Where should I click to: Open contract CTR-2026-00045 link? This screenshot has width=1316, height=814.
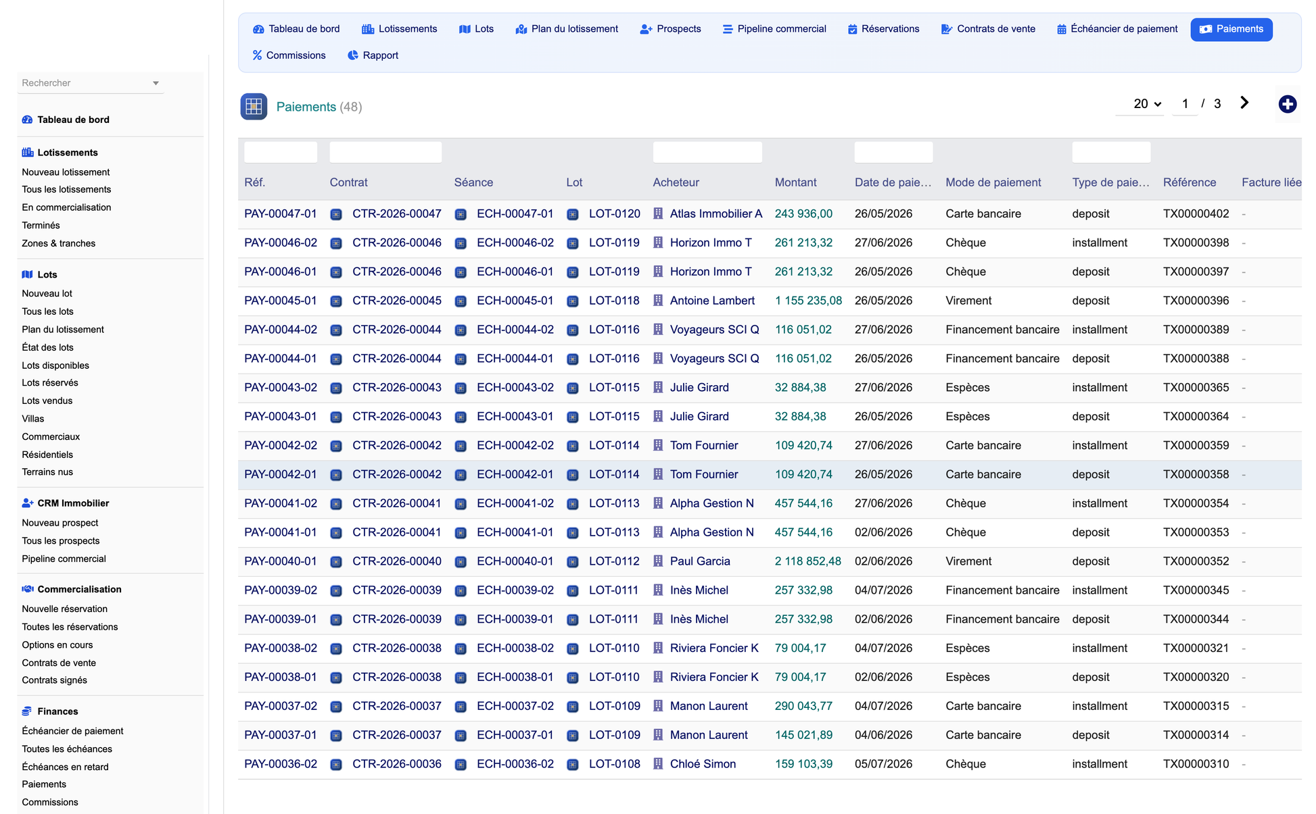[397, 301]
